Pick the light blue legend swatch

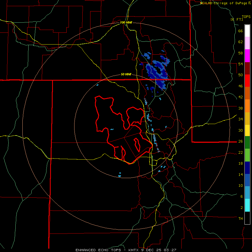[x=247, y=192]
